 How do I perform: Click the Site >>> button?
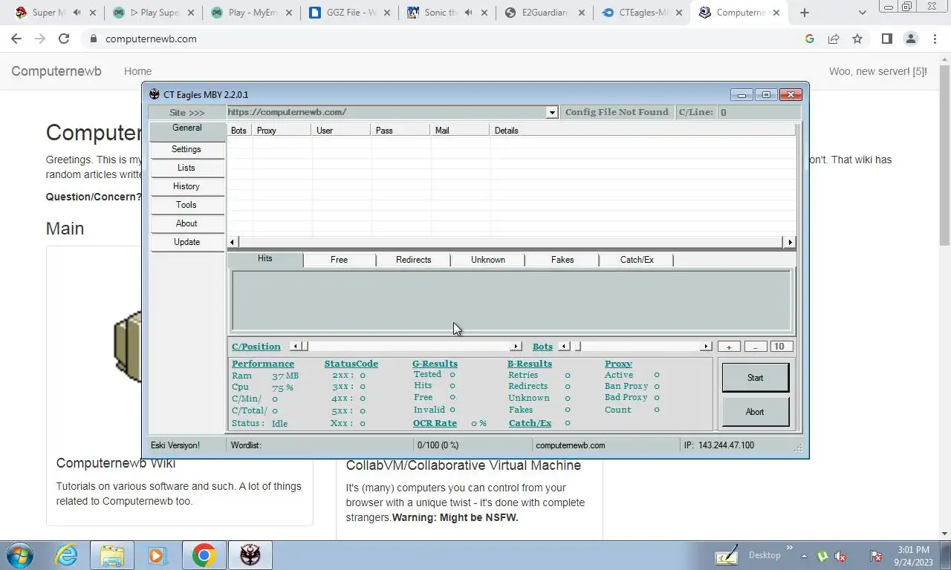pyautogui.click(x=187, y=112)
